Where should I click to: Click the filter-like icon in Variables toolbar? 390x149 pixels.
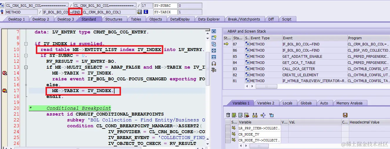(x=271, y=115)
